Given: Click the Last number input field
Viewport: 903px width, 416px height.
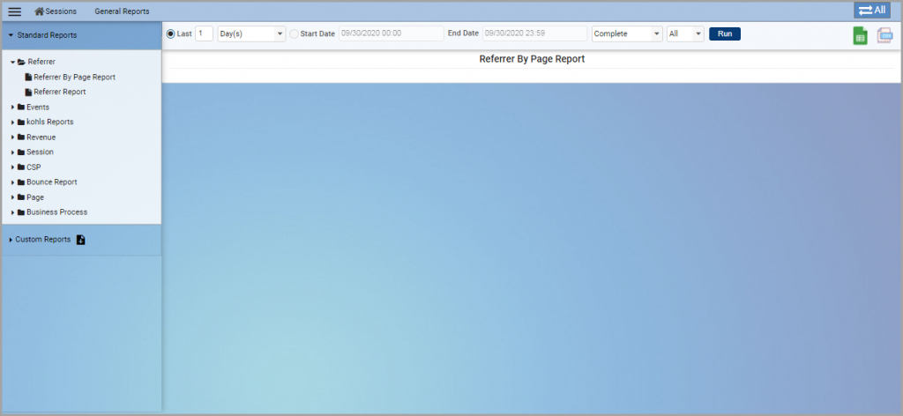Looking at the screenshot, I should pyautogui.click(x=205, y=34).
